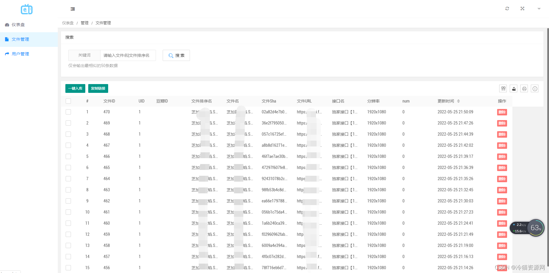Click the table export icon
This screenshot has width=549, height=273.
coord(514,88)
